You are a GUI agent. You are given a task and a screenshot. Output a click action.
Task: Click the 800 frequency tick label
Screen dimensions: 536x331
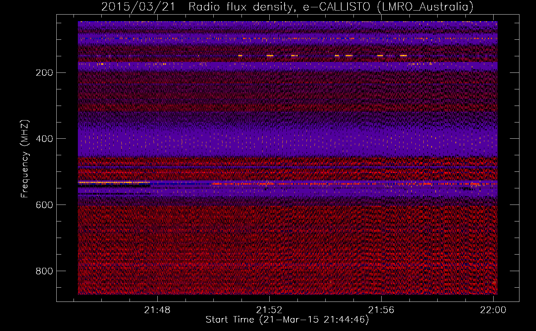[x=44, y=271]
